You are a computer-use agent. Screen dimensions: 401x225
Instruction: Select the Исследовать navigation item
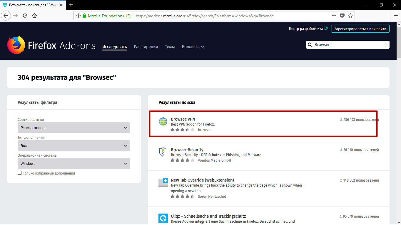pos(114,47)
